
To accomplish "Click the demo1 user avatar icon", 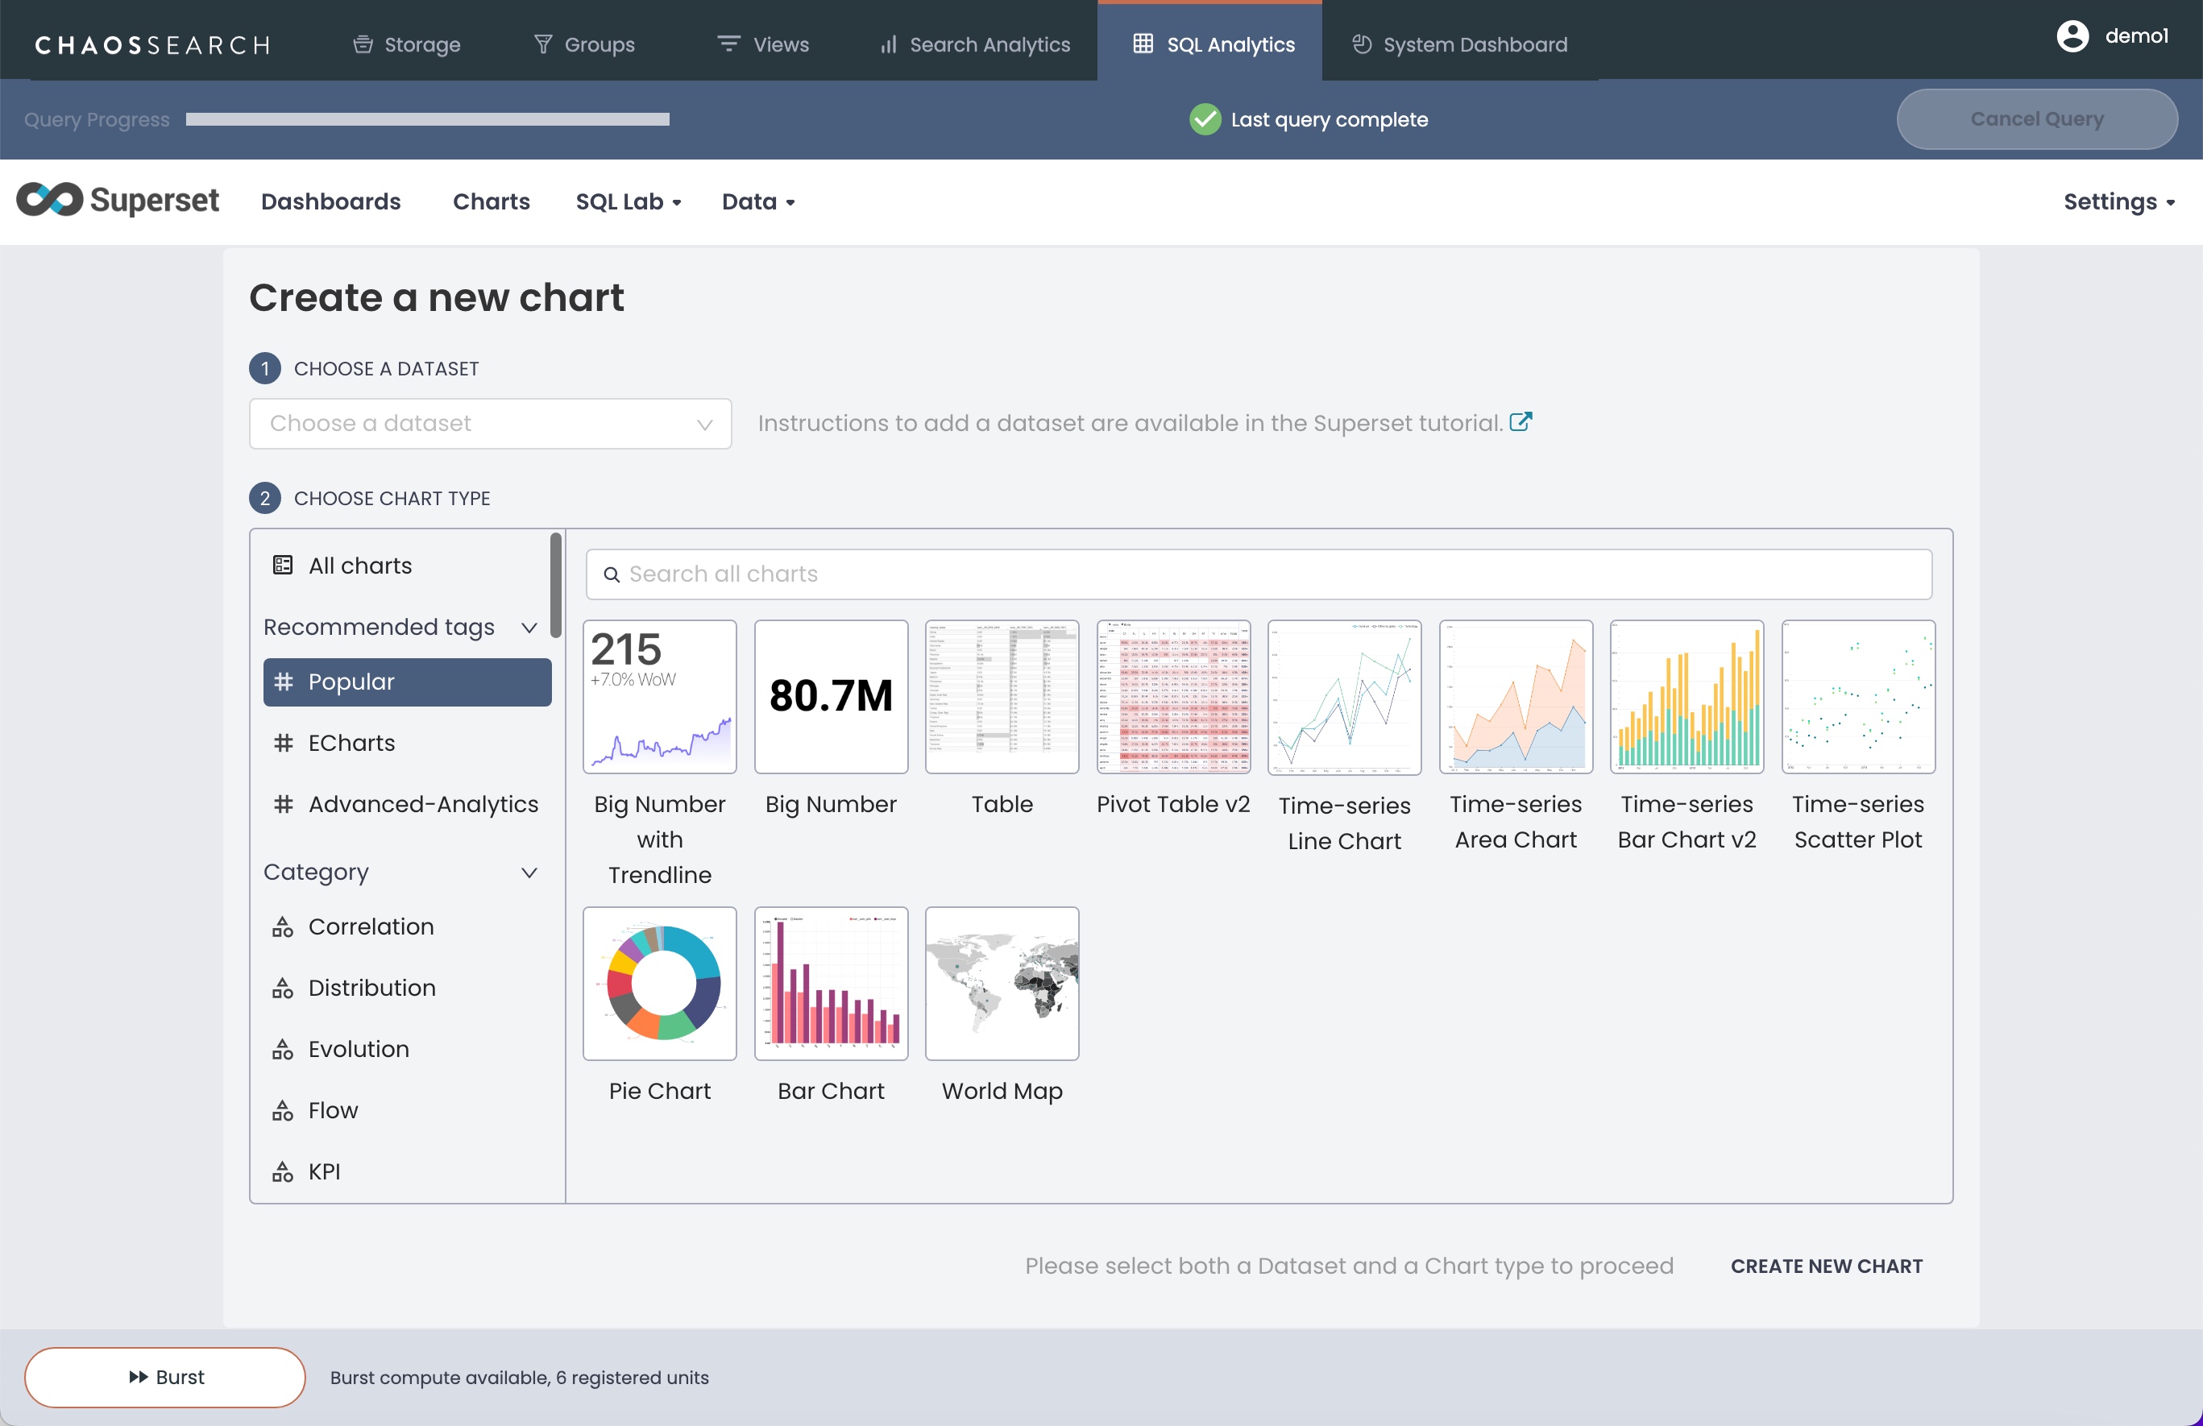I will (x=2072, y=37).
